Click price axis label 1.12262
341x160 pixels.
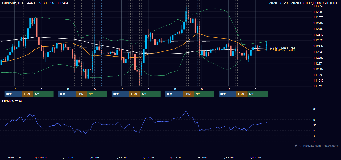(318, 58)
